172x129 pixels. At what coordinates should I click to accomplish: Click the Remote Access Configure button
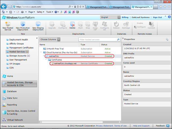pos(140,27)
